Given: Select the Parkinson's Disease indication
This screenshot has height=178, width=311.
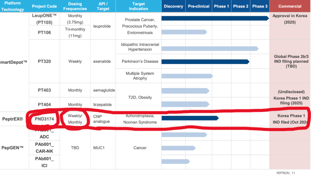Looking at the screenshot, I should [140, 61].
